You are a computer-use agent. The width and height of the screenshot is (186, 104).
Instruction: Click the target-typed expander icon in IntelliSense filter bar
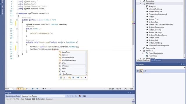[x=61, y=78]
